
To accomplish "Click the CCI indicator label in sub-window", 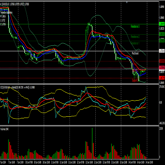I will [17, 87].
